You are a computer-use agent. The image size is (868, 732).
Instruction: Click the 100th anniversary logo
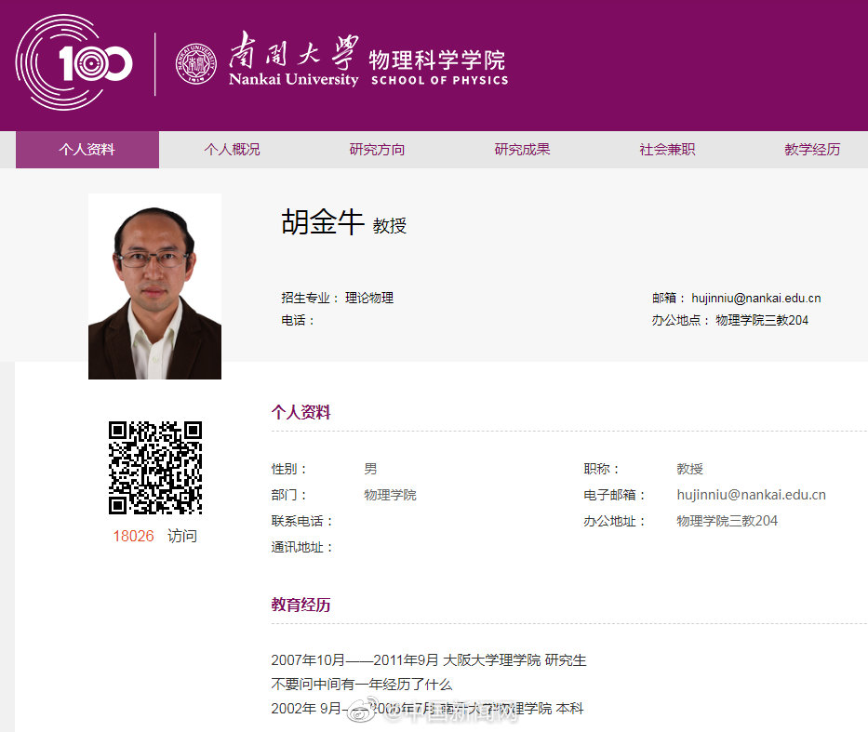(74, 62)
